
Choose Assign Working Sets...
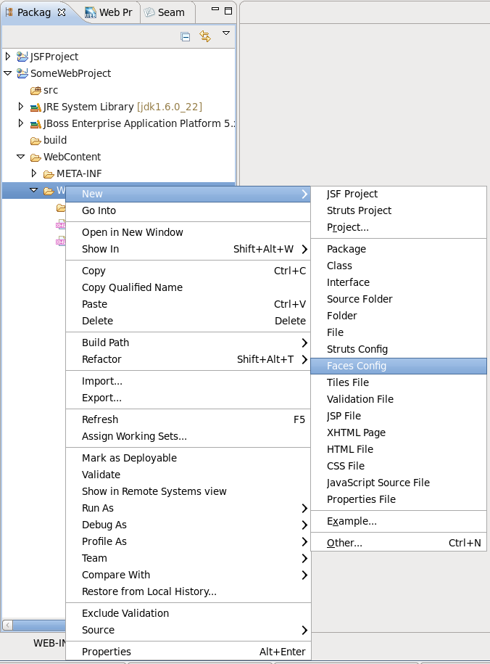point(188,436)
